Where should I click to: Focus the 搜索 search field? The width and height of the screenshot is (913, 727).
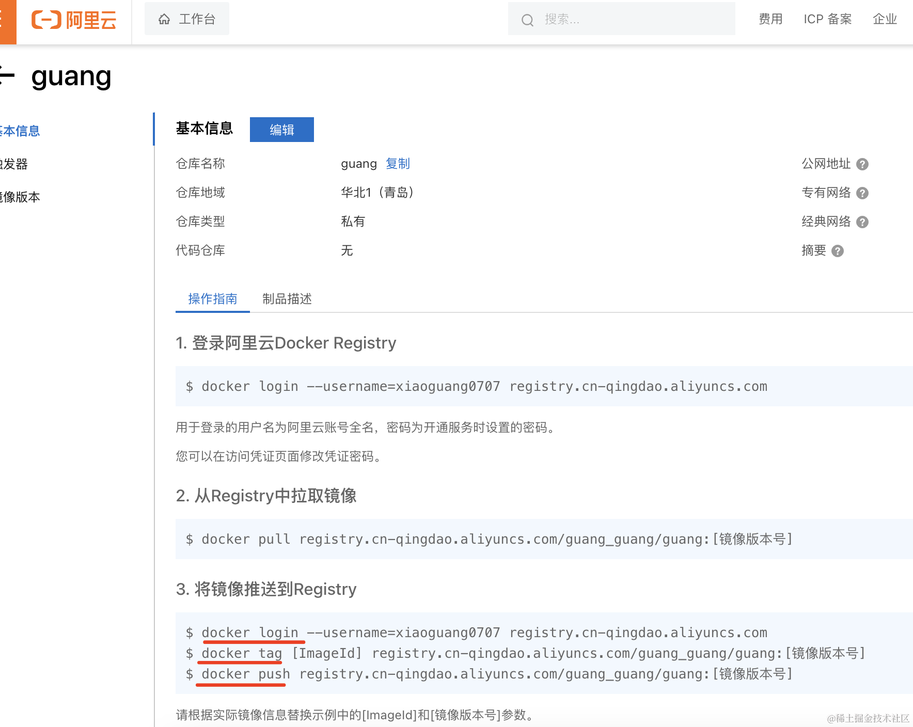pyautogui.click(x=622, y=19)
